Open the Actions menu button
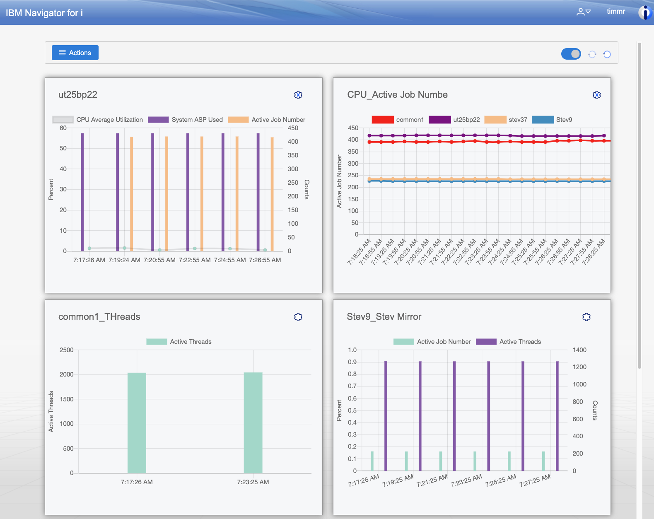The height and width of the screenshot is (519, 654). 75,53
